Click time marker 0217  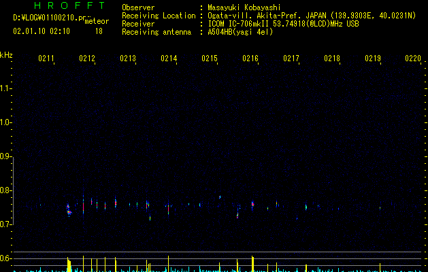pyautogui.click(x=291, y=58)
